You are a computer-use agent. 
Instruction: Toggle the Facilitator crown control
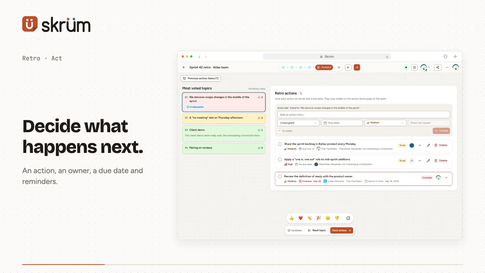[x=295, y=231]
